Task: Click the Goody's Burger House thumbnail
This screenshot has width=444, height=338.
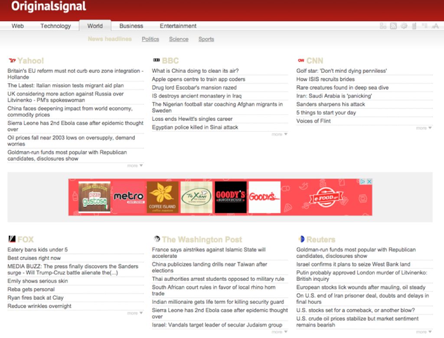Action: click(x=231, y=197)
